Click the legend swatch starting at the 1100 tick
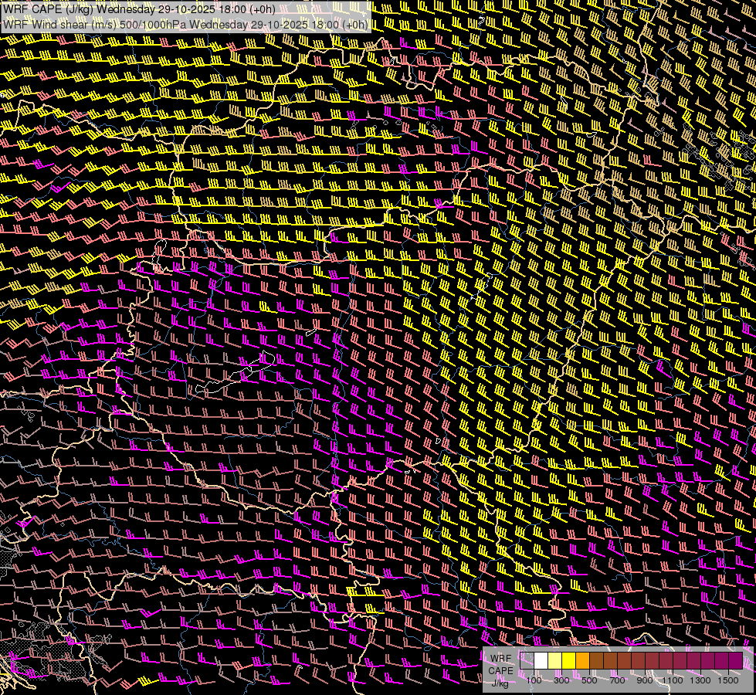Viewport: 756px width, 695px height. 680,661
